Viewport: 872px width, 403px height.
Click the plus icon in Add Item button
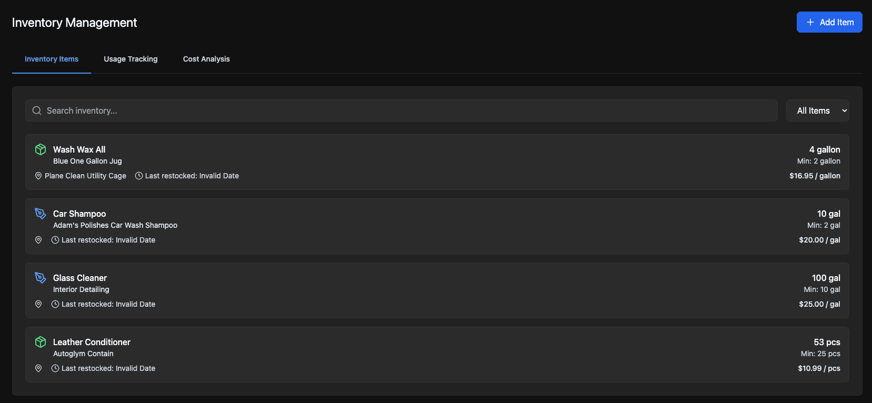point(810,22)
